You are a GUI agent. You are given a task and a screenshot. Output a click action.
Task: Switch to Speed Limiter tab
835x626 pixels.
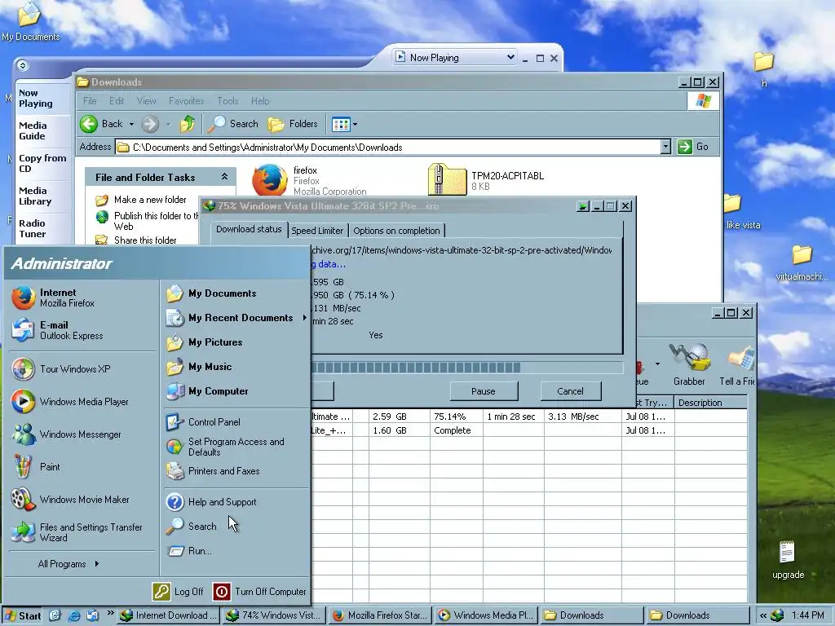pyautogui.click(x=317, y=231)
